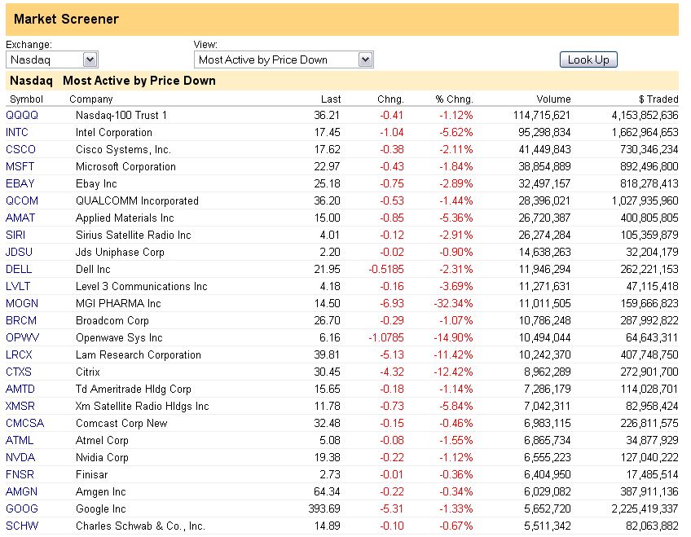This screenshot has height=537, width=691.
Task: Click the INTC symbol link
Action: point(17,132)
